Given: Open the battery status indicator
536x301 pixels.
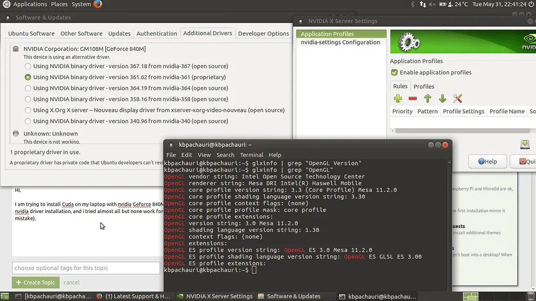Looking at the screenshot, I should pos(442,4).
